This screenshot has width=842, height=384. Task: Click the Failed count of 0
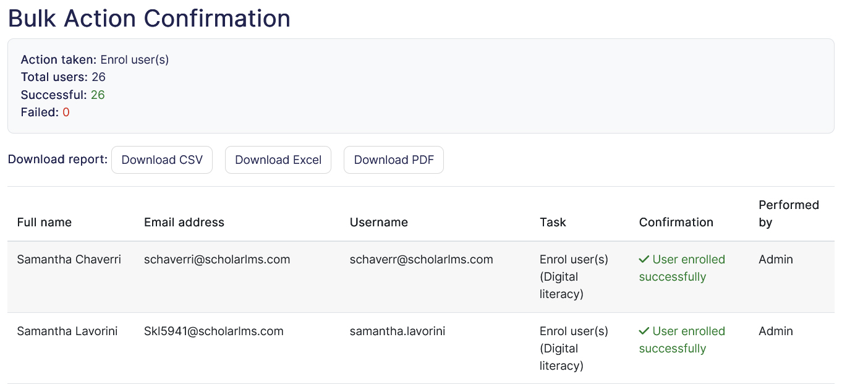pos(66,112)
